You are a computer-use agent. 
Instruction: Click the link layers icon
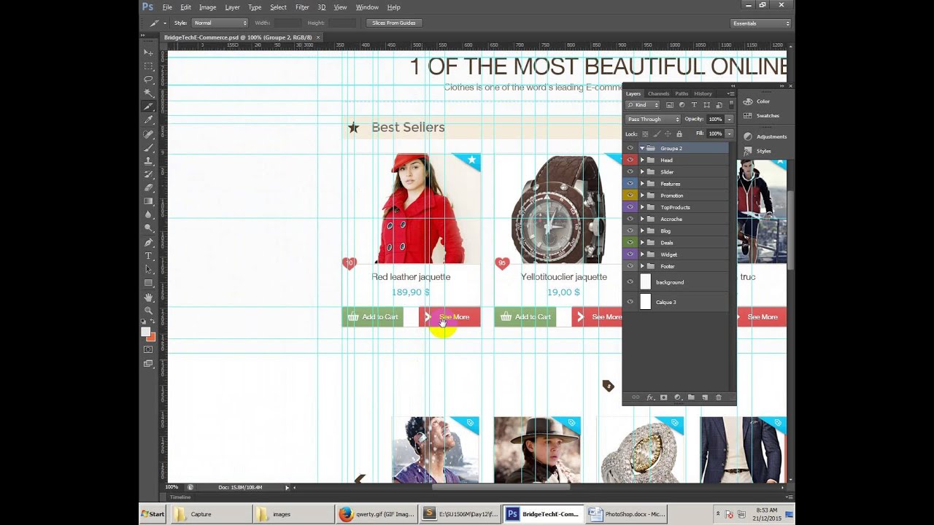[636, 397]
